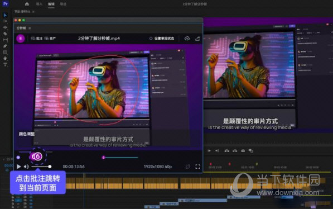Click the Extract button in Program monitor
The height and width of the screenshot is (209, 333).
tap(235, 151)
